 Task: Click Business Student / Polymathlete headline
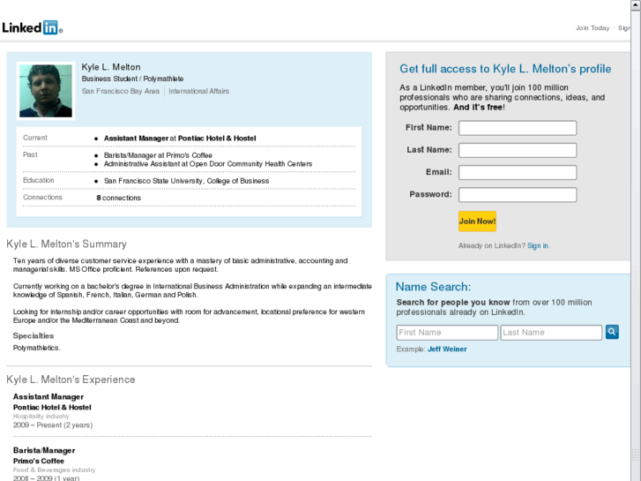pyautogui.click(x=132, y=79)
